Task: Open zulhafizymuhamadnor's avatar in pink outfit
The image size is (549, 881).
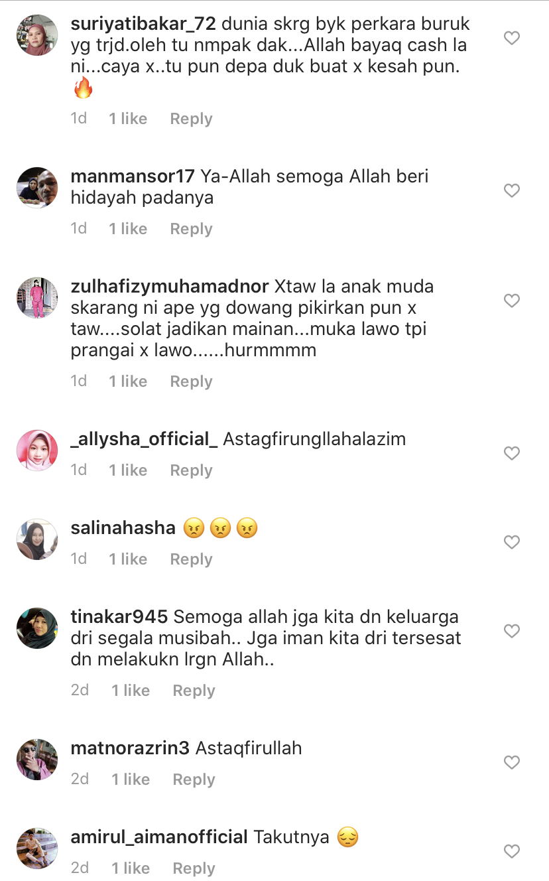Action: (37, 298)
